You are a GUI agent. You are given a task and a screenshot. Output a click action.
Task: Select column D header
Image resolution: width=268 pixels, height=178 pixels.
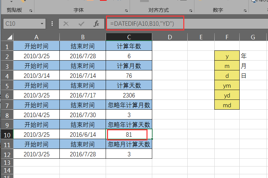click(170, 37)
